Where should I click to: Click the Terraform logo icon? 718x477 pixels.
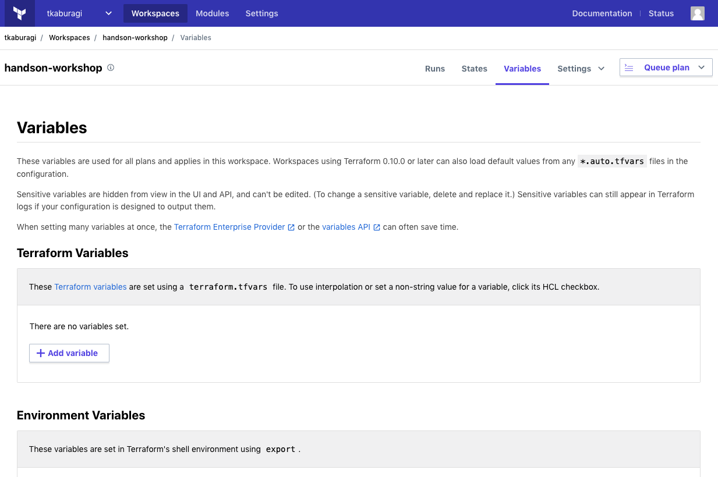(x=20, y=13)
